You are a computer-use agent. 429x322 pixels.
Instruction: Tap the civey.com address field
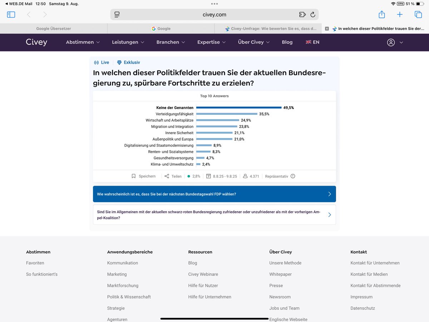(214, 15)
